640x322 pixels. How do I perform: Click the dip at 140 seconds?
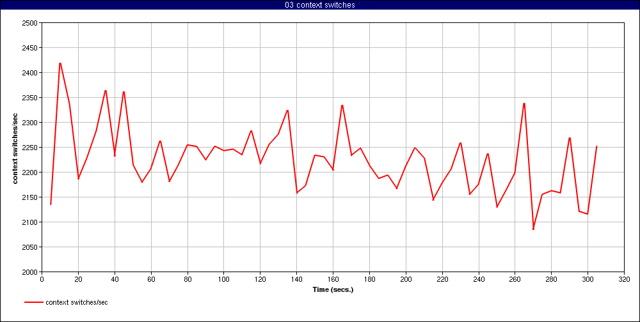tap(297, 193)
